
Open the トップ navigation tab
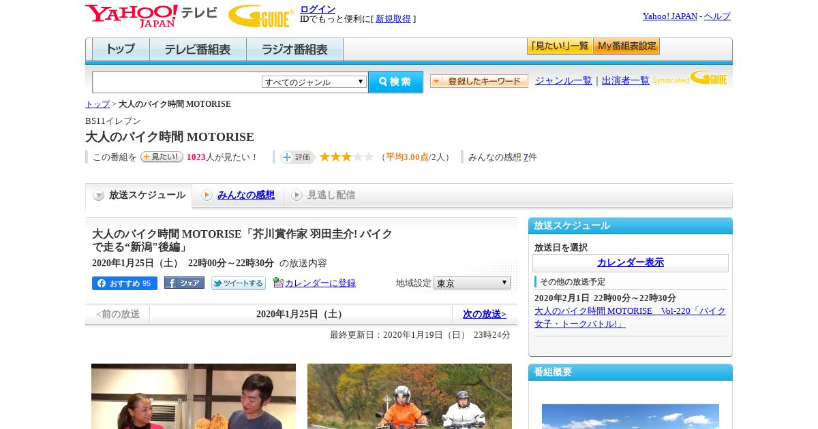point(121,50)
